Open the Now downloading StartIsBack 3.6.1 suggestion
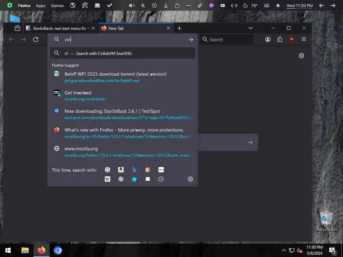Viewport: 343px width, 257px height. point(123,114)
